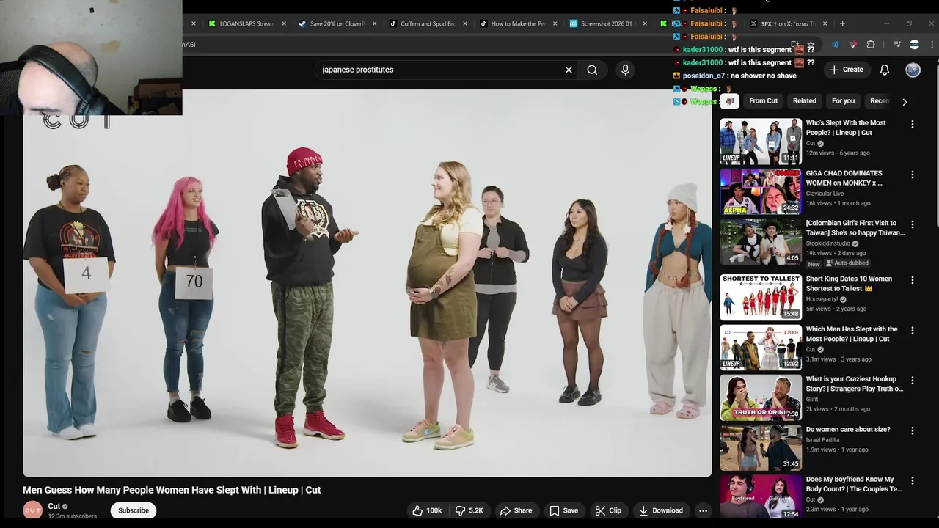Like the video with thumbs up
Viewport: 939px width, 528px height.
click(426, 510)
